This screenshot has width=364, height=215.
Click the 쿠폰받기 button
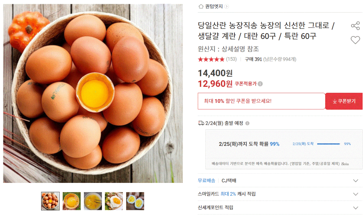click(x=344, y=101)
